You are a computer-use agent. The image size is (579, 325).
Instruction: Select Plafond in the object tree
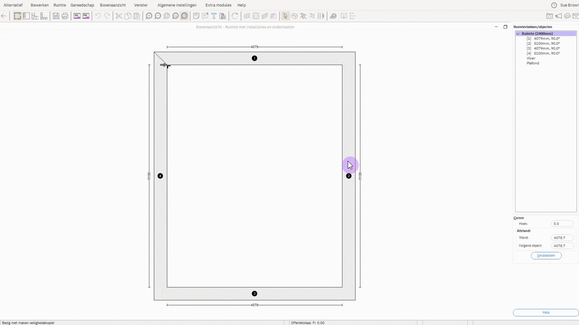tap(533, 63)
